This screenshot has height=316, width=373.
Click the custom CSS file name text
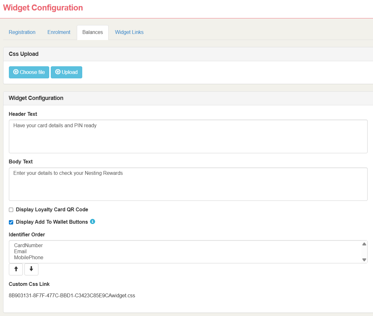[x=72, y=296]
